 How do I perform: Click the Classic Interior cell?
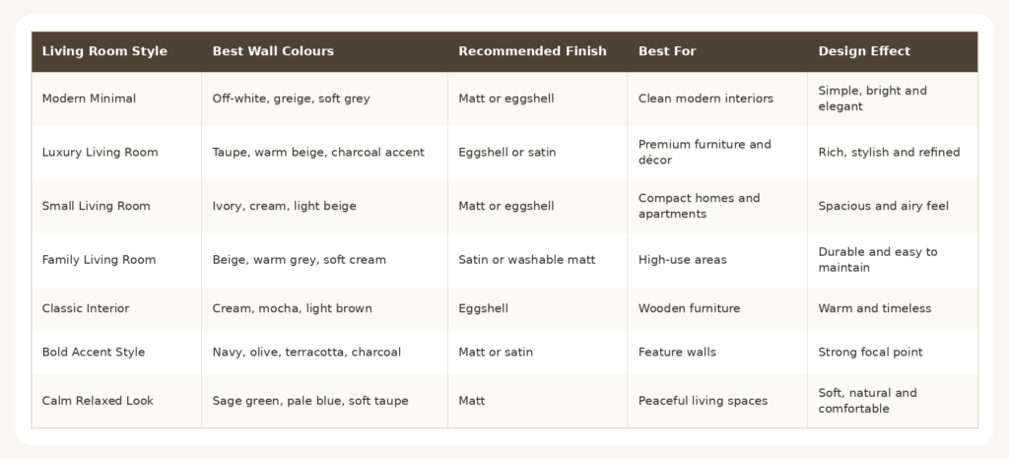pyautogui.click(x=116, y=309)
